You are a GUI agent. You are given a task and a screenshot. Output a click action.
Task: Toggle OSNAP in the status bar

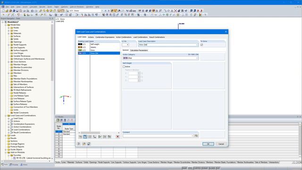pos(205,168)
